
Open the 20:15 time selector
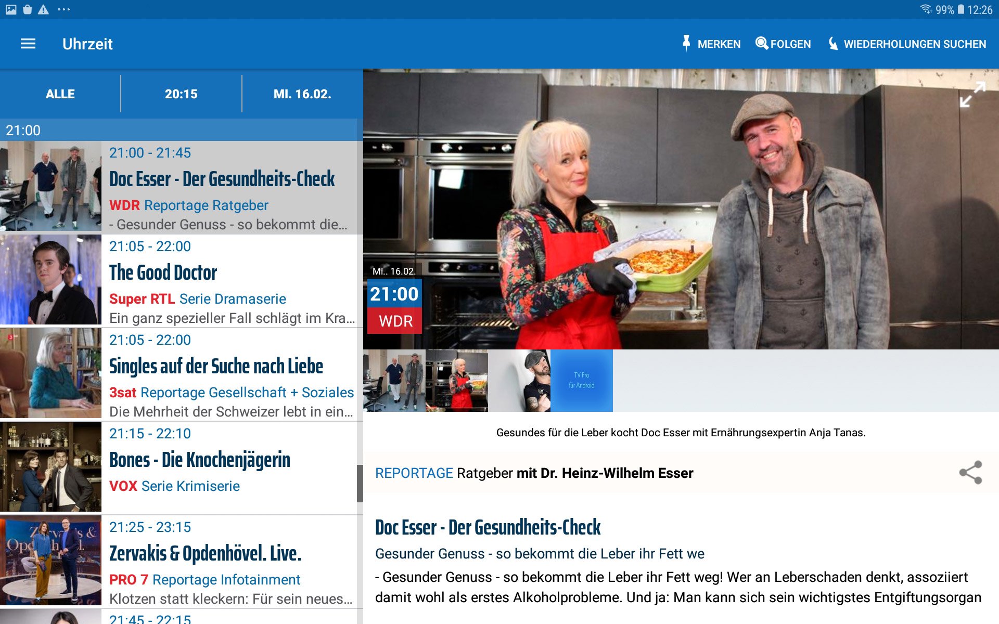tap(181, 94)
